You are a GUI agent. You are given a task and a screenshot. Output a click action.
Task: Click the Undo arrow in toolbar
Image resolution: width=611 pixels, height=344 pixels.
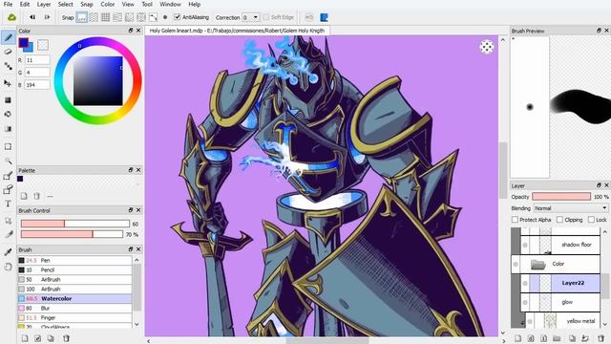pyautogui.click(x=32, y=17)
